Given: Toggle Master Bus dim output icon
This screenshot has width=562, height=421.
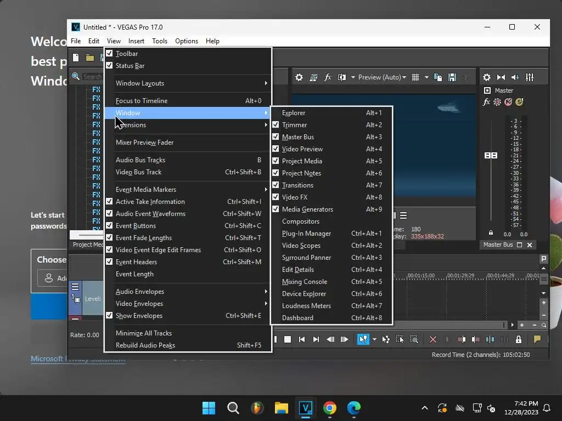Looking at the screenshot, I should (x=515, y=77).
